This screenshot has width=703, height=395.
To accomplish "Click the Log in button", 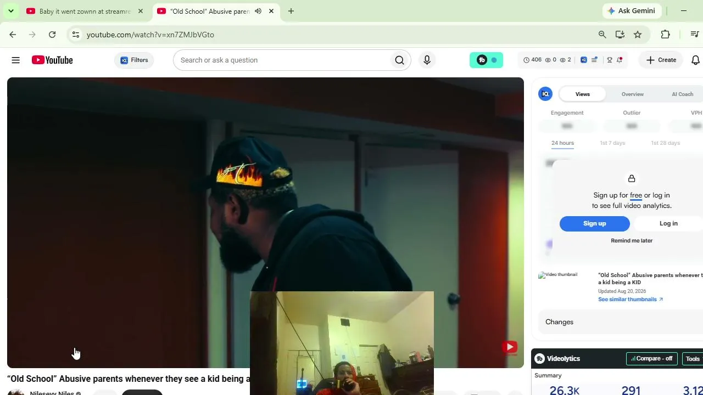I will [668, 223].
